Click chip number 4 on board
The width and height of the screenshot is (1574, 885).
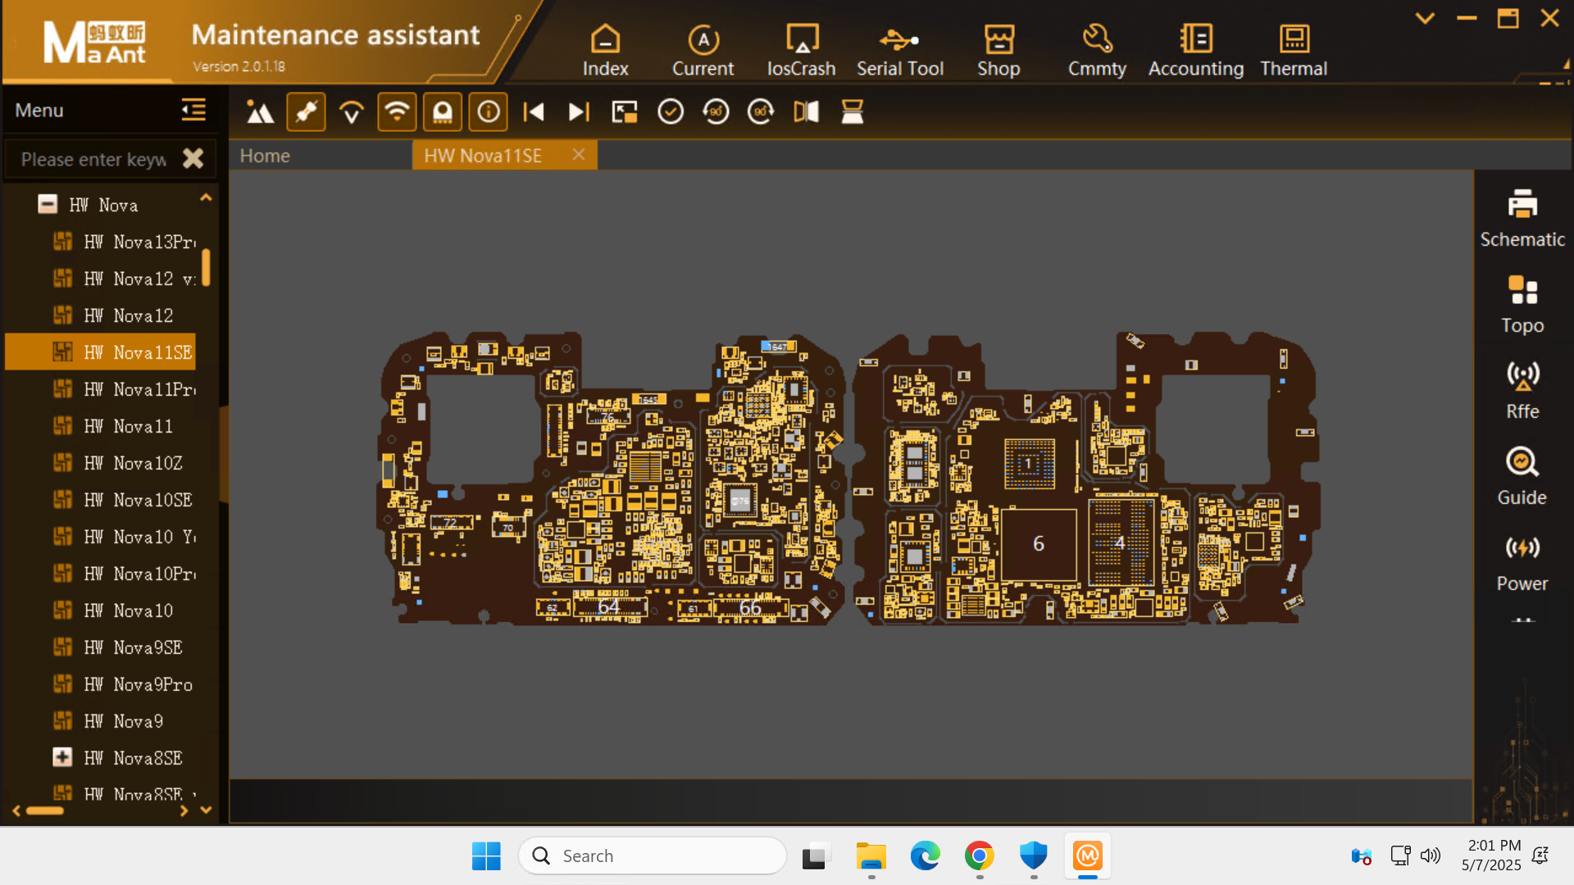point(1120,542)
